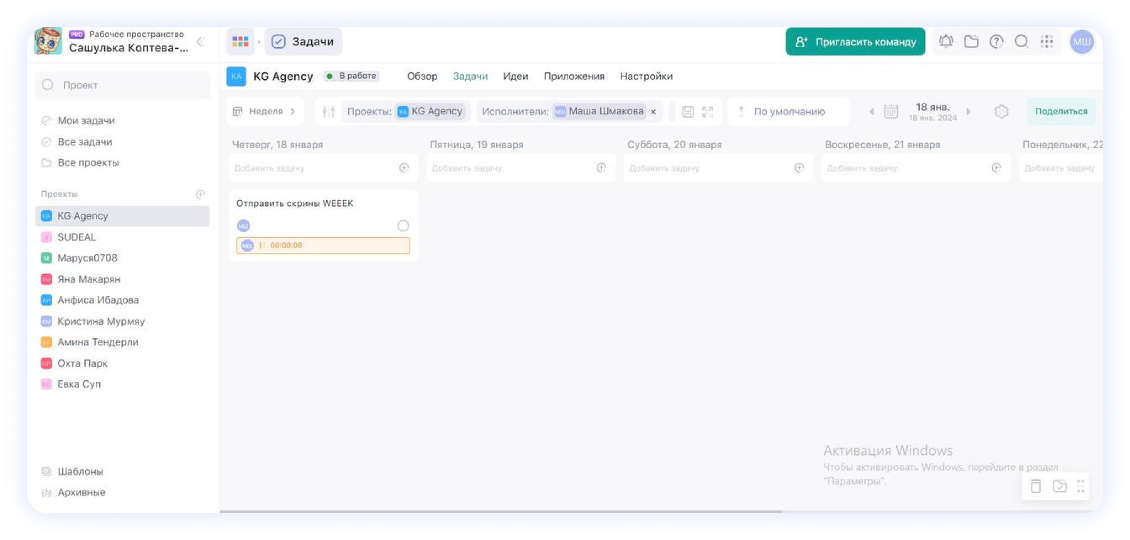Pause the running task timer 00:00:08
This screenshot has width=1130, height=540.
point(262,246)
